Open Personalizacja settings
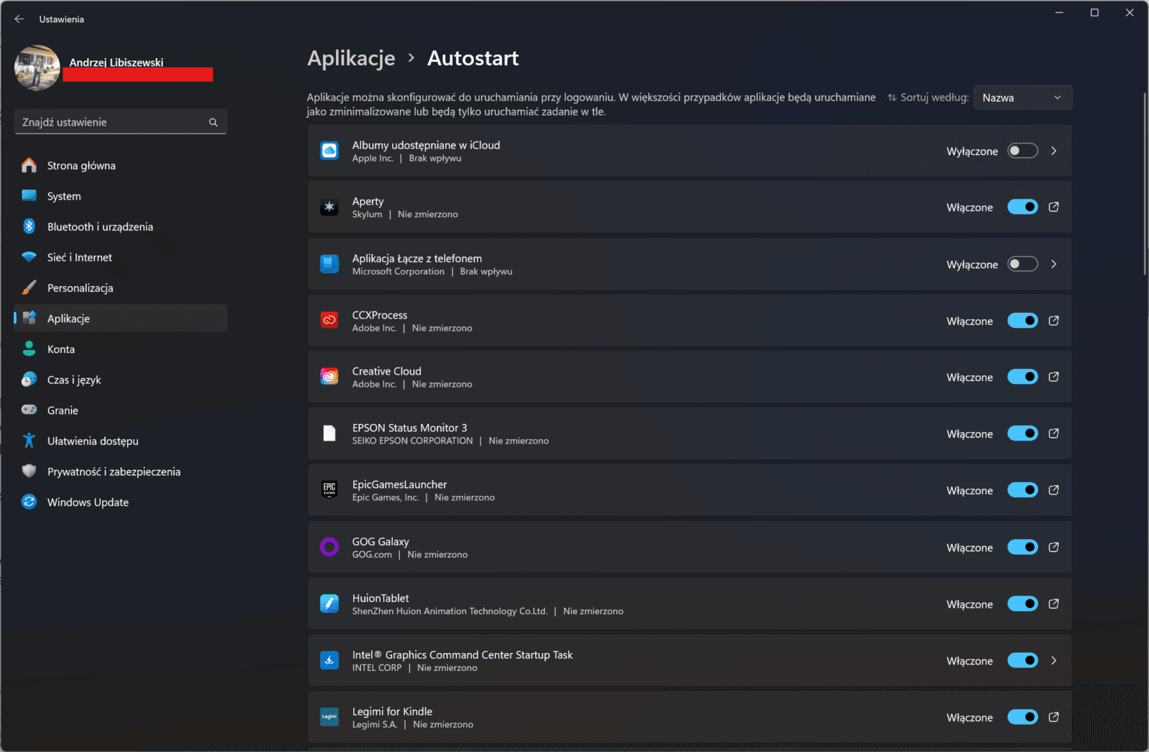 pyautogui.click(x=121, y=288)
